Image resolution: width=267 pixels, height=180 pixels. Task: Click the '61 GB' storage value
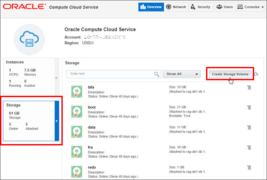(14, 113)
